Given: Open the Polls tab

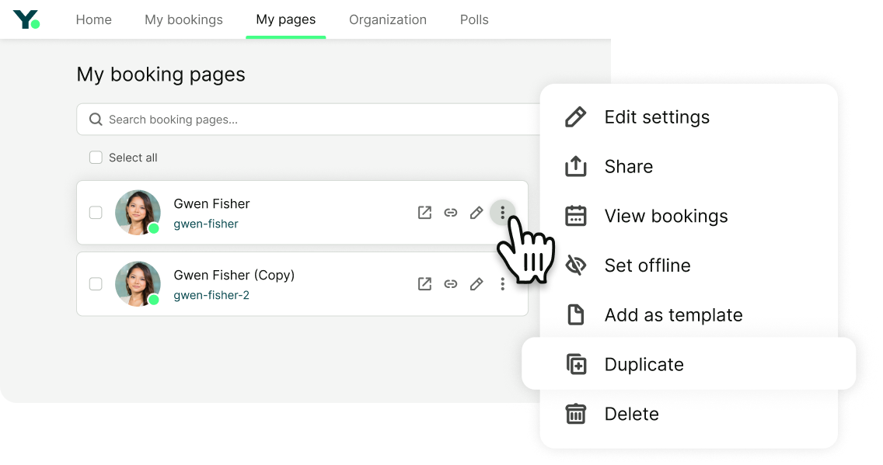Looking at the screenshot, I should [474, 19].
